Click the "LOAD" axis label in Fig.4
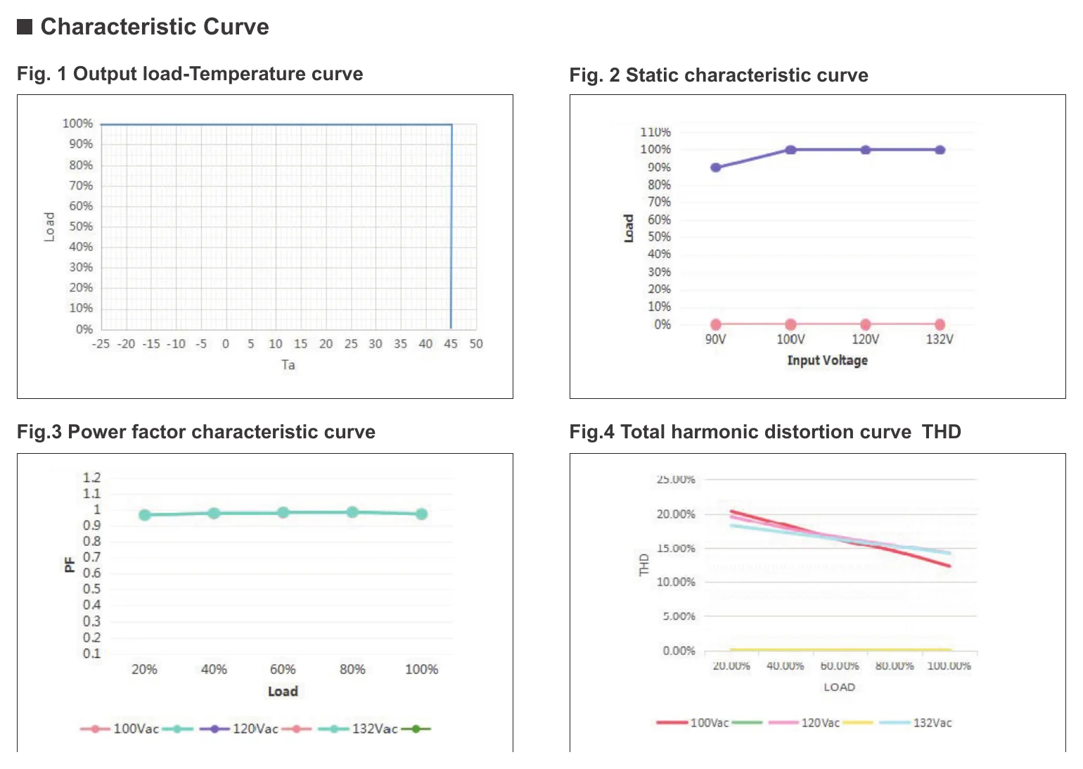Screen dimensions: 1083x769 840,687
